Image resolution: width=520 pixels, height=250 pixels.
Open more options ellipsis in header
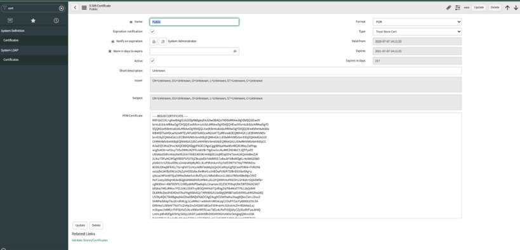click(467, 8)
